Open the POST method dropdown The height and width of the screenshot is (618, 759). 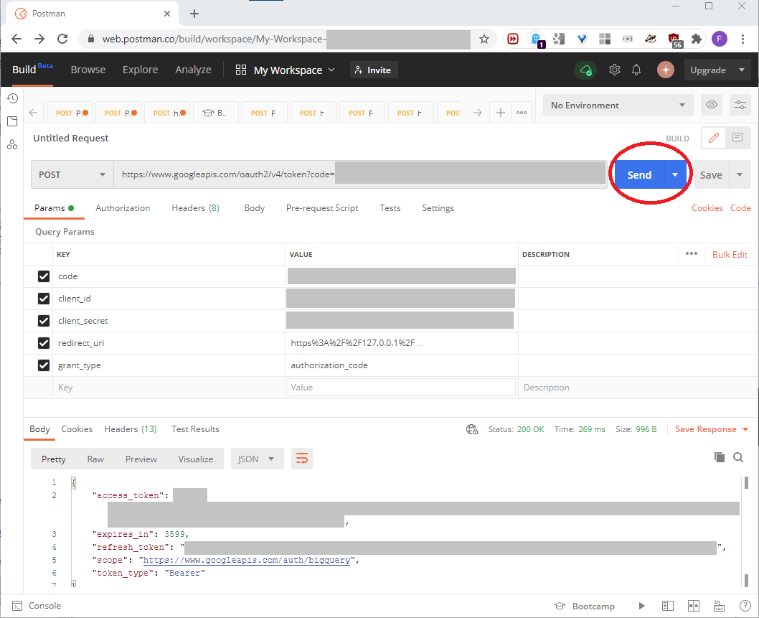(x=72, y=174)
